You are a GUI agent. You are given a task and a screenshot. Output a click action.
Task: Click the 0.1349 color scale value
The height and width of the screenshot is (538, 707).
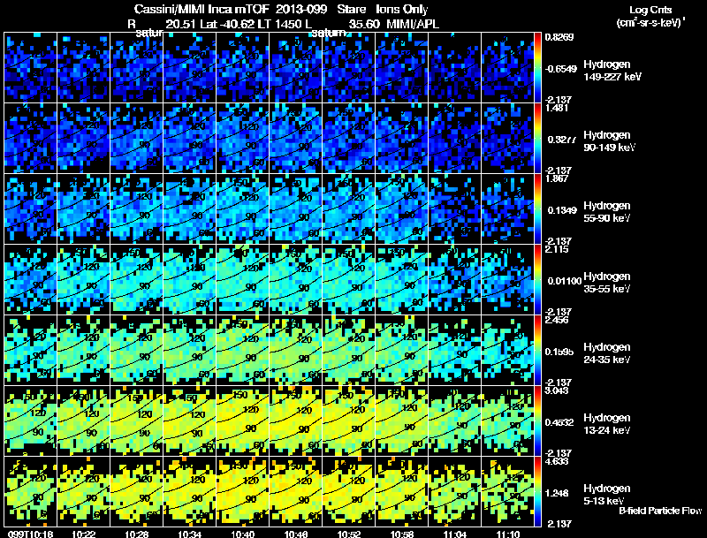click(x=560, y=210)
